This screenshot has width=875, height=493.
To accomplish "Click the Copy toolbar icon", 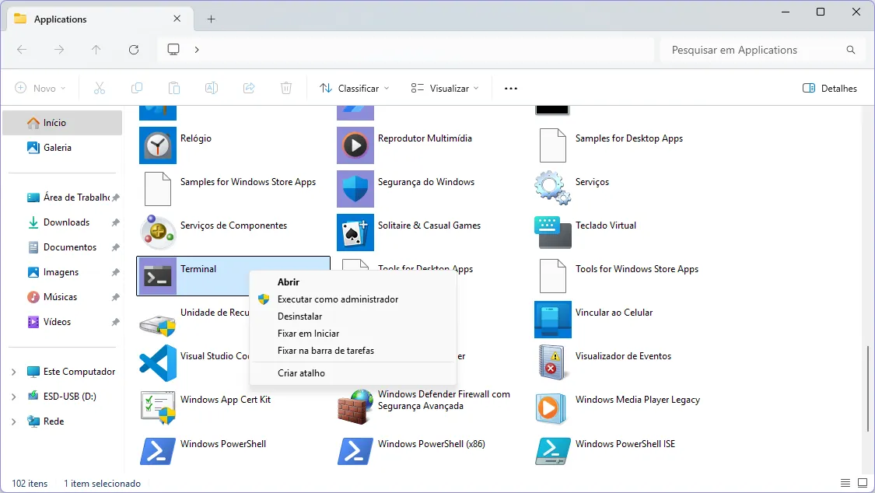I will pos(137,88).
